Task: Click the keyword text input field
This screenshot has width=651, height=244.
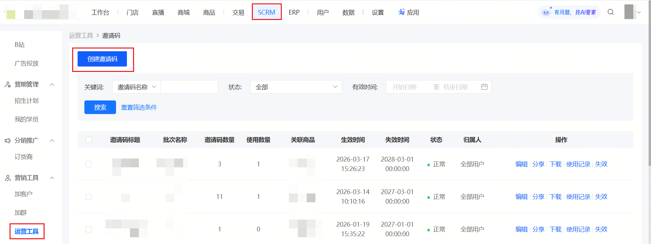Action: tap(189, 87)
